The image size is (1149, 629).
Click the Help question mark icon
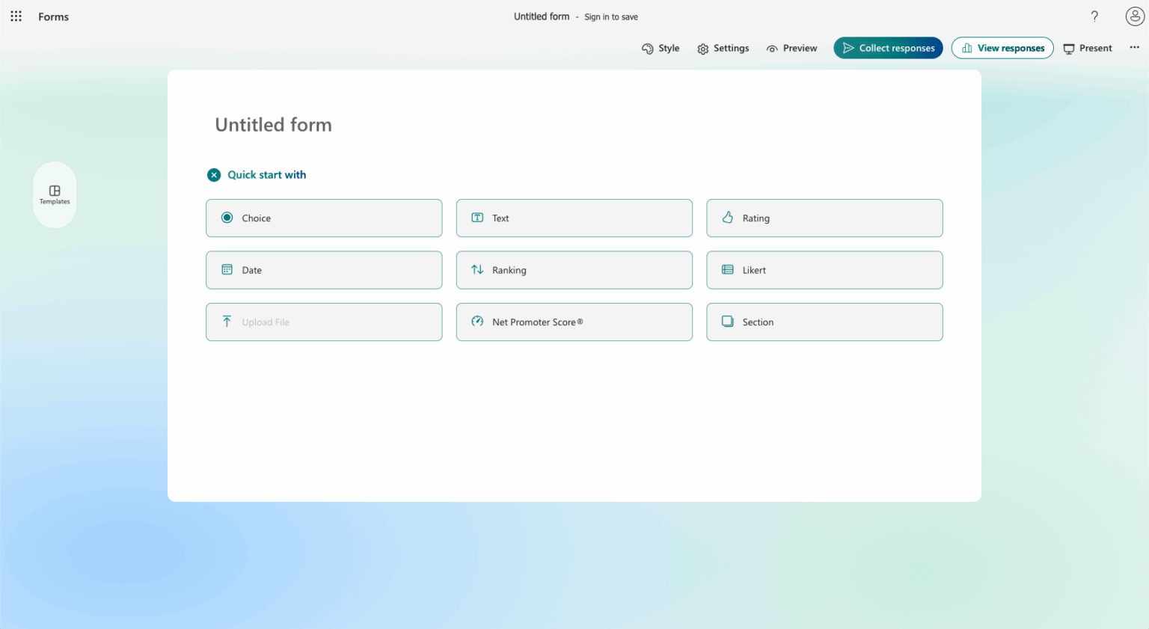[1094, 16]
